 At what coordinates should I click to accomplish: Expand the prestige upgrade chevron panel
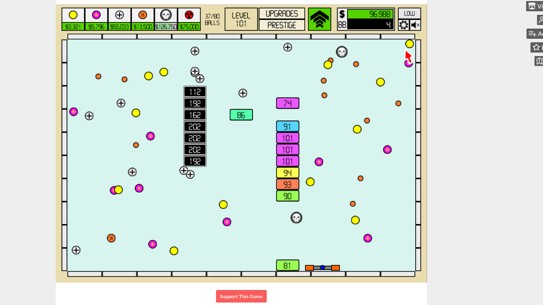coord(319,19)
